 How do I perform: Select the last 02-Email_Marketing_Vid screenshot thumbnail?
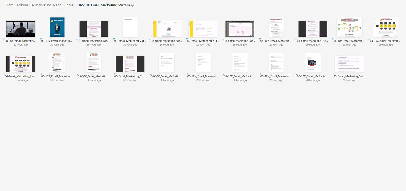click(240, 27)
